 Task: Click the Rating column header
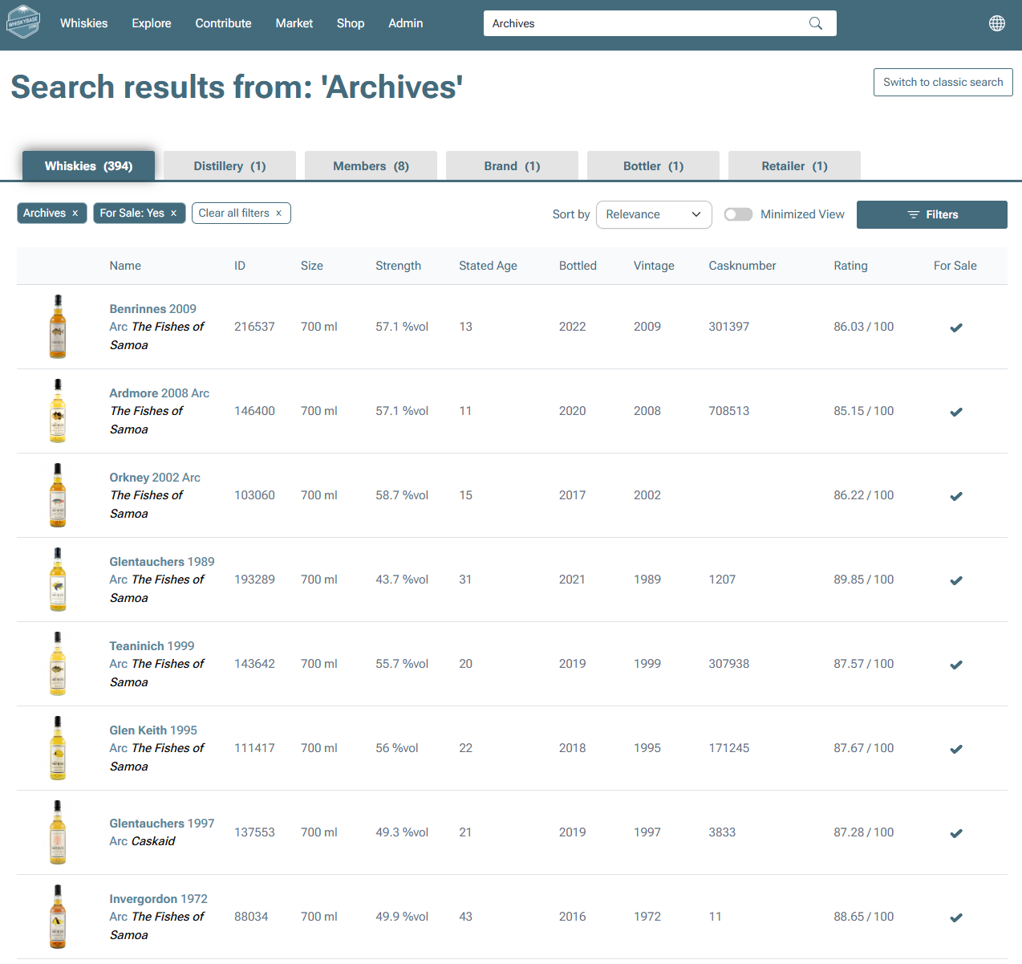(x=850, y=266)
